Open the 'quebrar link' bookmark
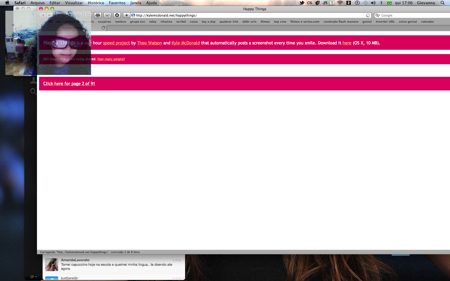The height and width of the screenshot is (281, 450). [229, 22]
